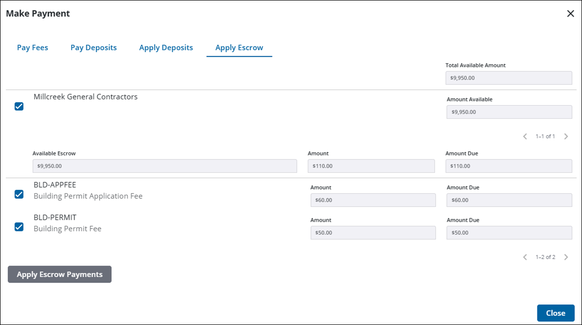Image resolution: width=582 pixels, height=325 pixels.
Task: Uncheck the BLD-APPFEE fee checkbox
Action: (19, 194)
